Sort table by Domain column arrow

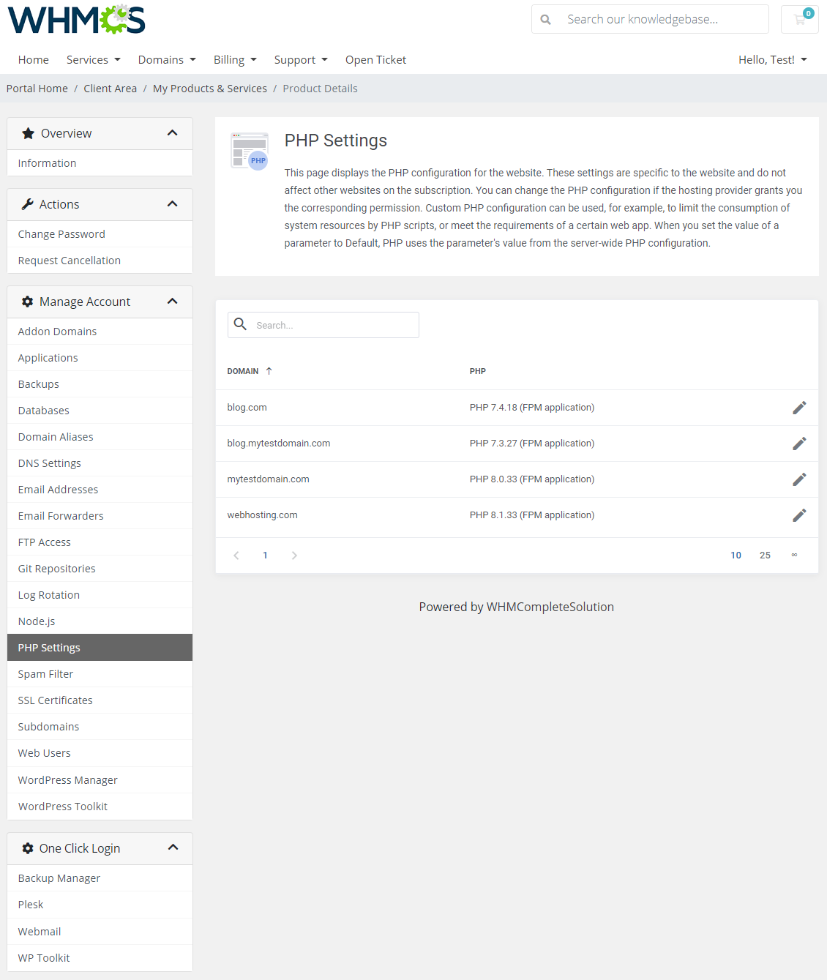[269, 371]
